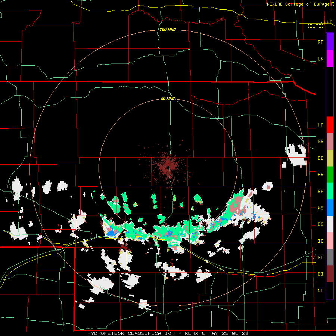The image size is (336, 336).
Task: Click the WS legend label
Action: pos(320,208)
